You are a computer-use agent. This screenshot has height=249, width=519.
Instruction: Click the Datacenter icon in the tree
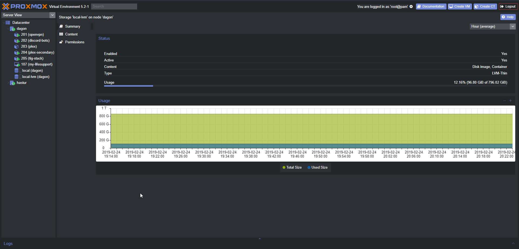(x=8, y=23)
